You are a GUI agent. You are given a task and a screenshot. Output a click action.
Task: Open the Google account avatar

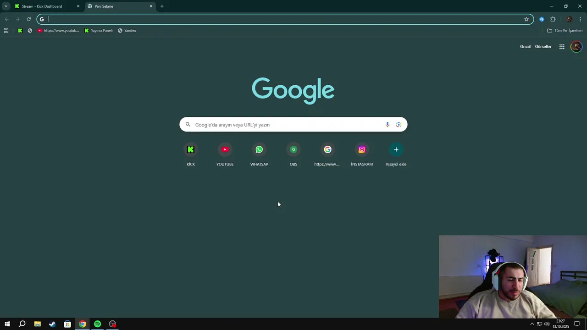[x=576, y=47]
